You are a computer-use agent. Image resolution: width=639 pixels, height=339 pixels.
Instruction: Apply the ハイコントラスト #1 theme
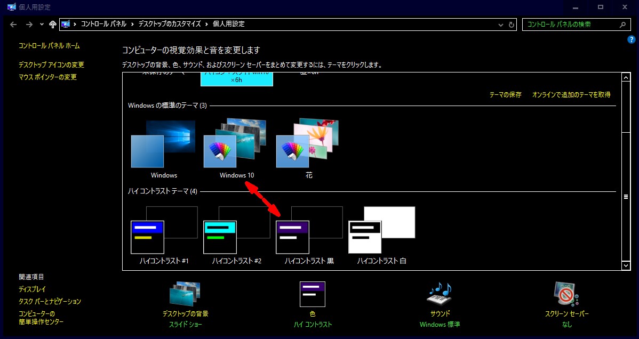tap(164, 230)
